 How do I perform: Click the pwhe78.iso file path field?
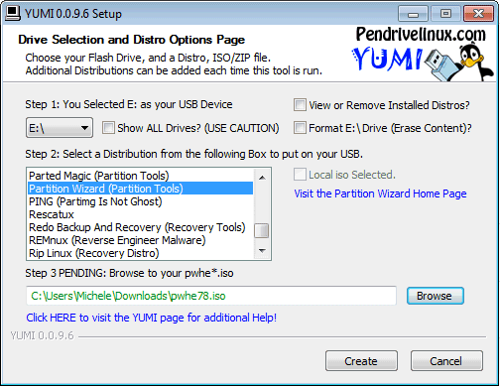[211, 296]
